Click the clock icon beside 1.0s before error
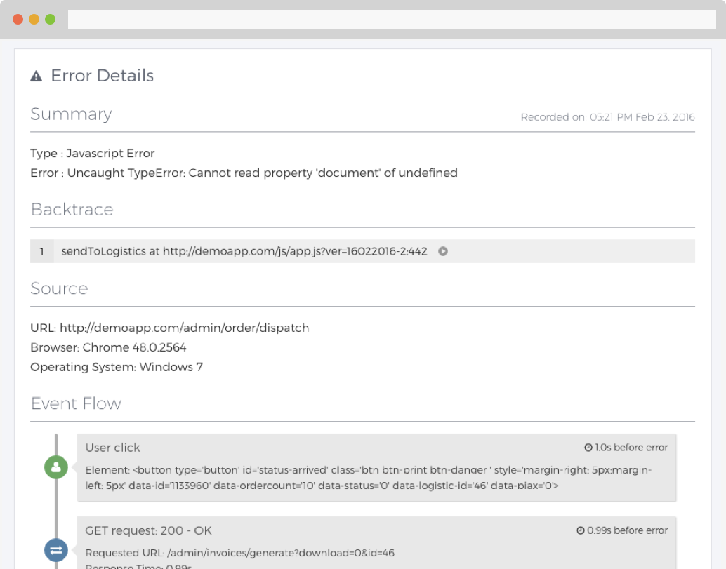This screenshot has width=726, height=569. [x=588, y=448]
